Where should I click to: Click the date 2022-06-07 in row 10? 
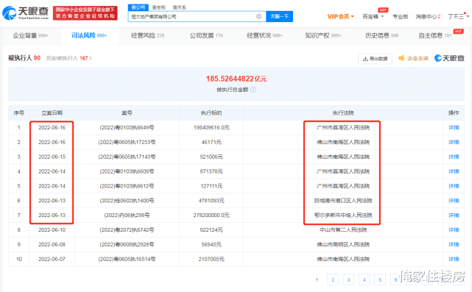(52, 259)
